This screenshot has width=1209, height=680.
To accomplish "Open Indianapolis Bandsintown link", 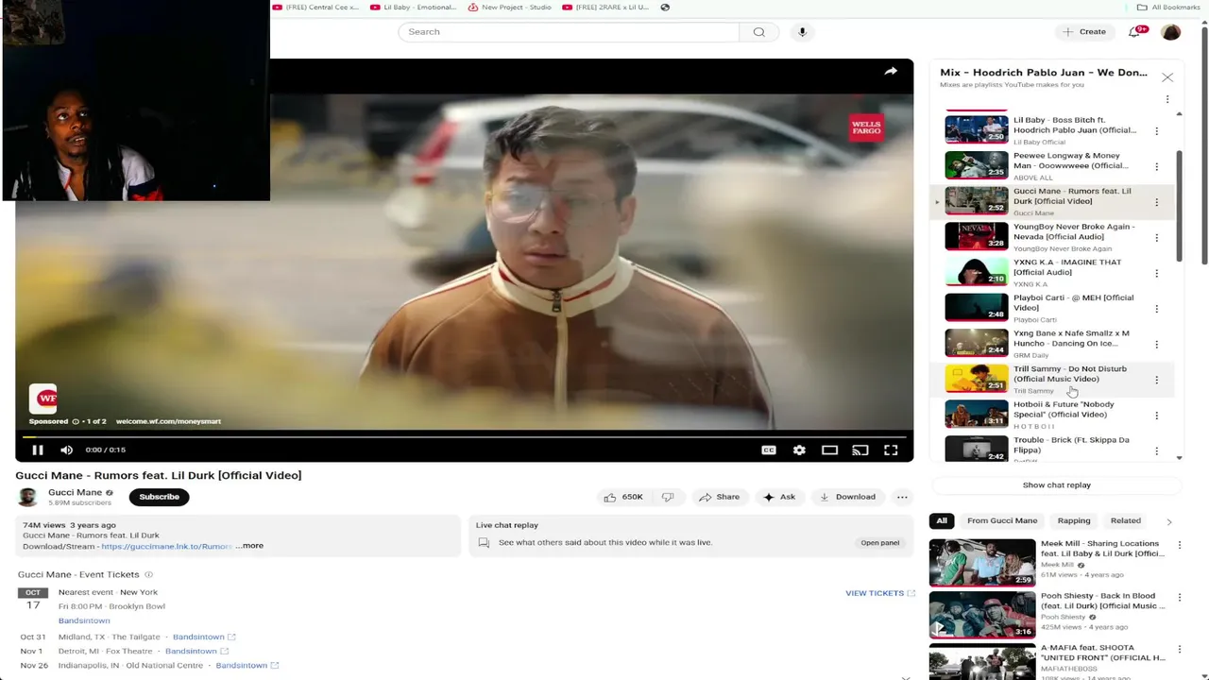I will click(x=247, y=666).
